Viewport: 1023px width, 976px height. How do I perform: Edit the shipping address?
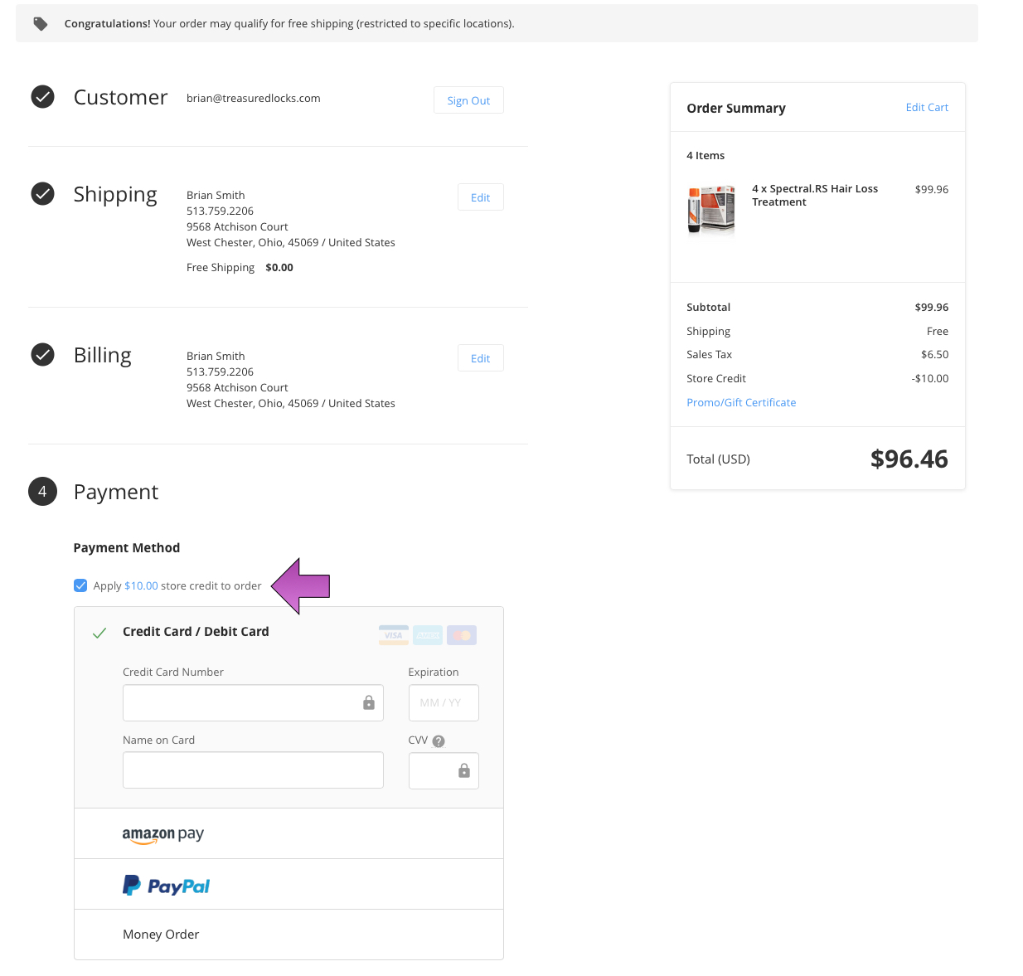pyautogui.click(x=480, y=197)
